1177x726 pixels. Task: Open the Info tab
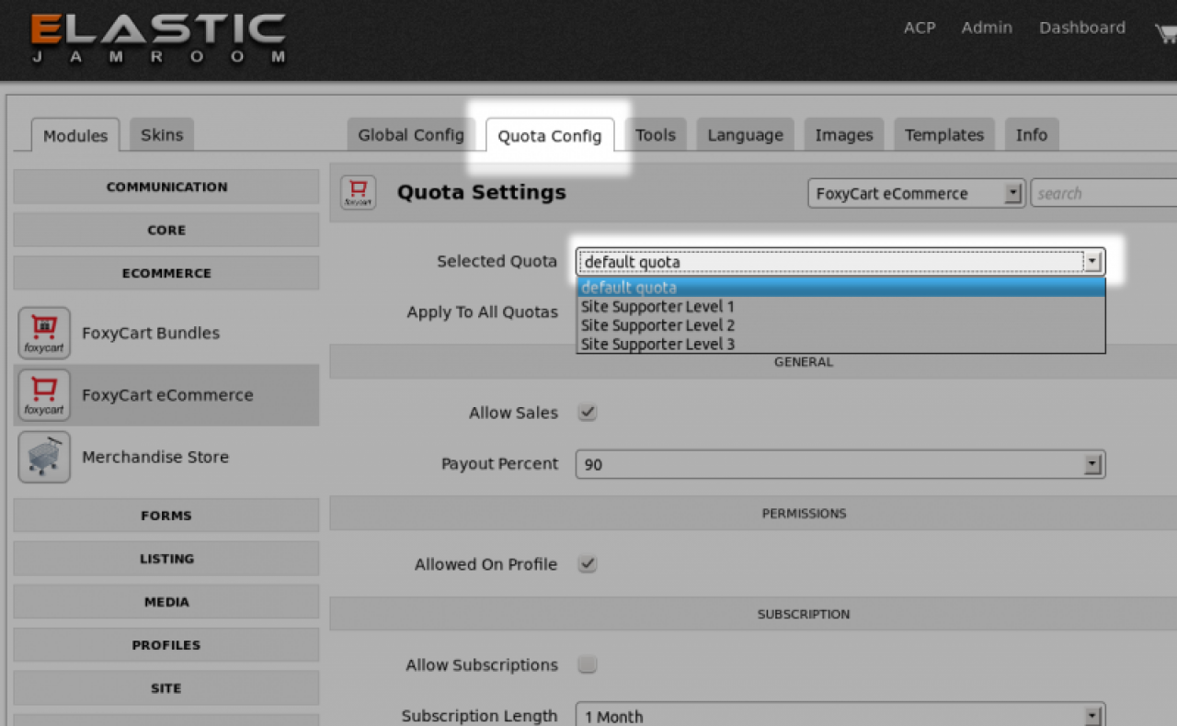(1032, 135)
